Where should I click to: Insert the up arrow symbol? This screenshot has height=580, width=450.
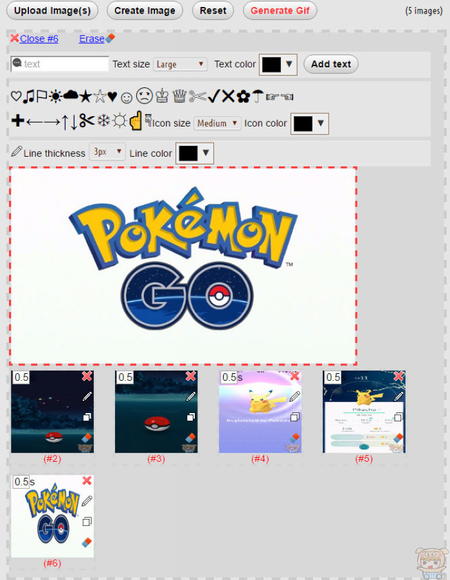tap(65, 121)
